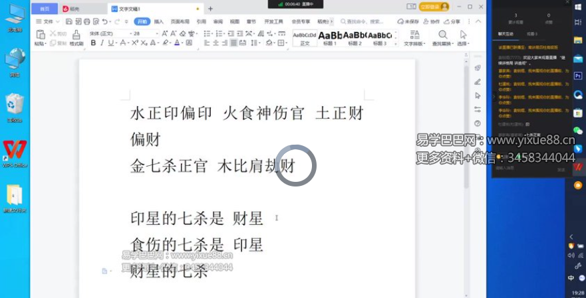Switch to the 视图 ribbon tab

(x=234, y=22)
